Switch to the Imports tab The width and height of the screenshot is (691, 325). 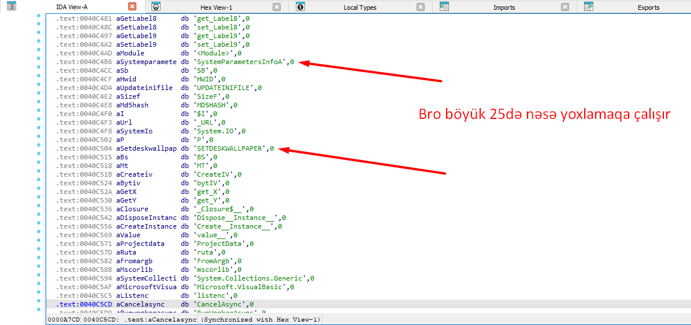tap(504, 8)
